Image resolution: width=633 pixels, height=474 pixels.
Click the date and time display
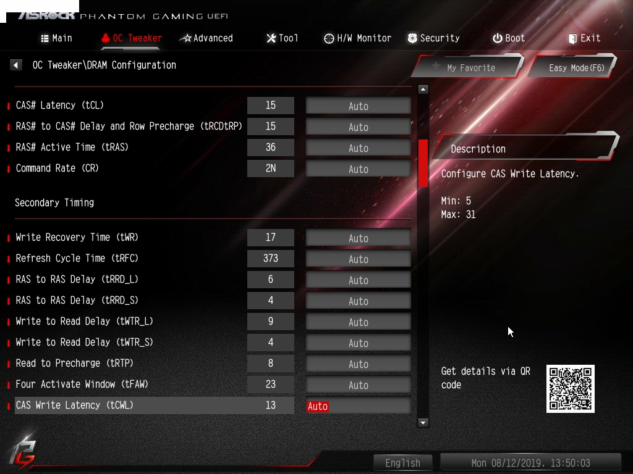click(x=530, y=463)
